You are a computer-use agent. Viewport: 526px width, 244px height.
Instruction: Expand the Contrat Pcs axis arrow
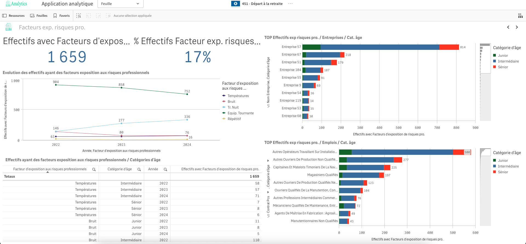268,192
